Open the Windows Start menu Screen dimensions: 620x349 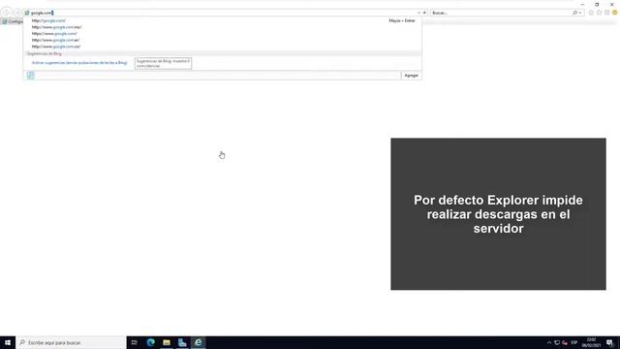8,342
